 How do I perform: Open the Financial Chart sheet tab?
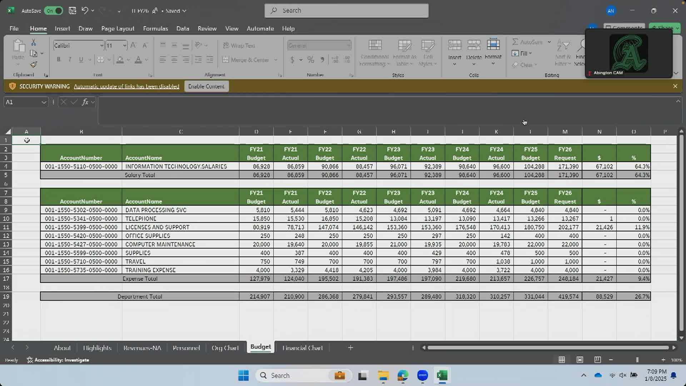click(x=302, y=347)
